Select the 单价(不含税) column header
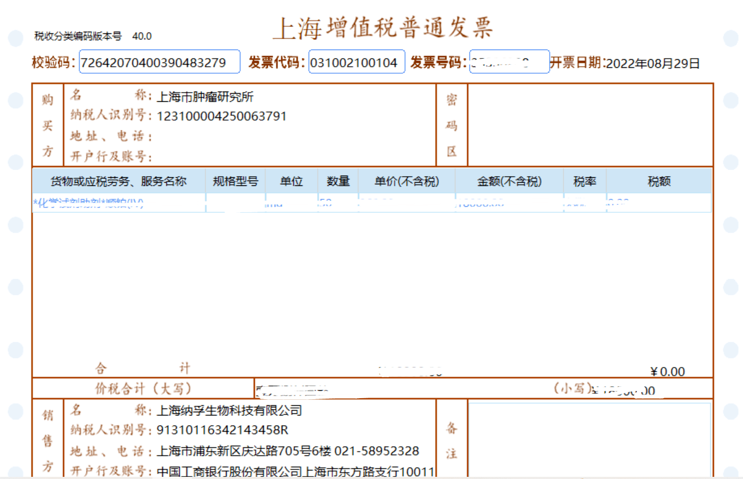The image size is (743, 479). [x=407, y=182]
